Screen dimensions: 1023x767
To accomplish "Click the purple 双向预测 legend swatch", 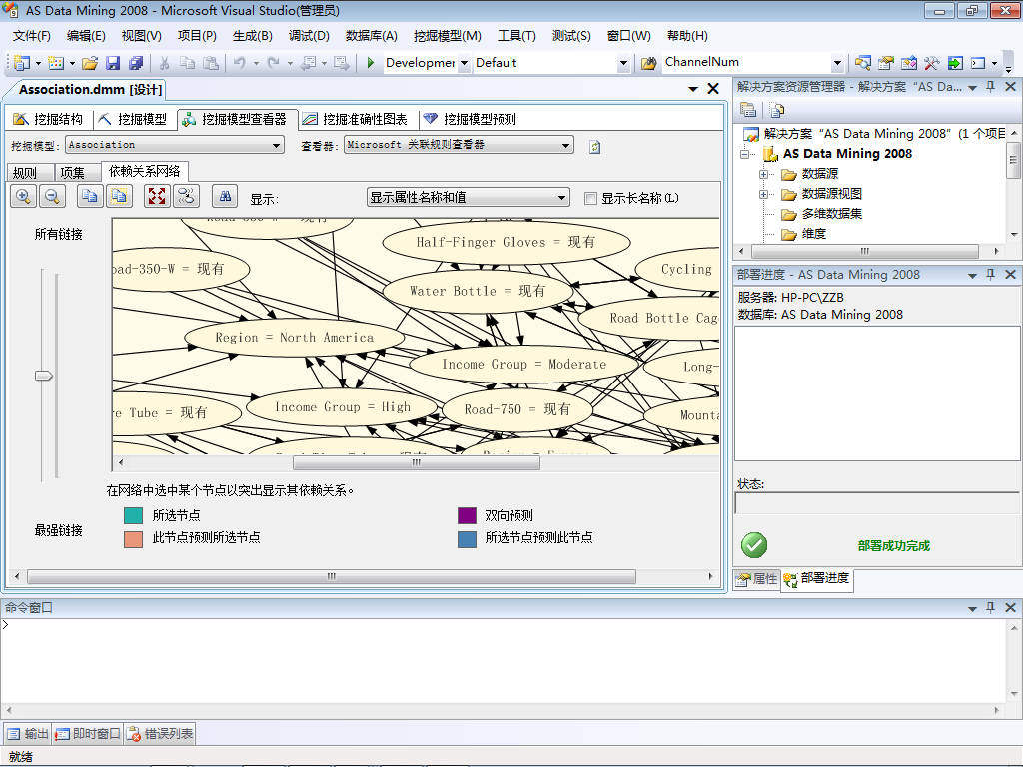I will click(468, 516).
